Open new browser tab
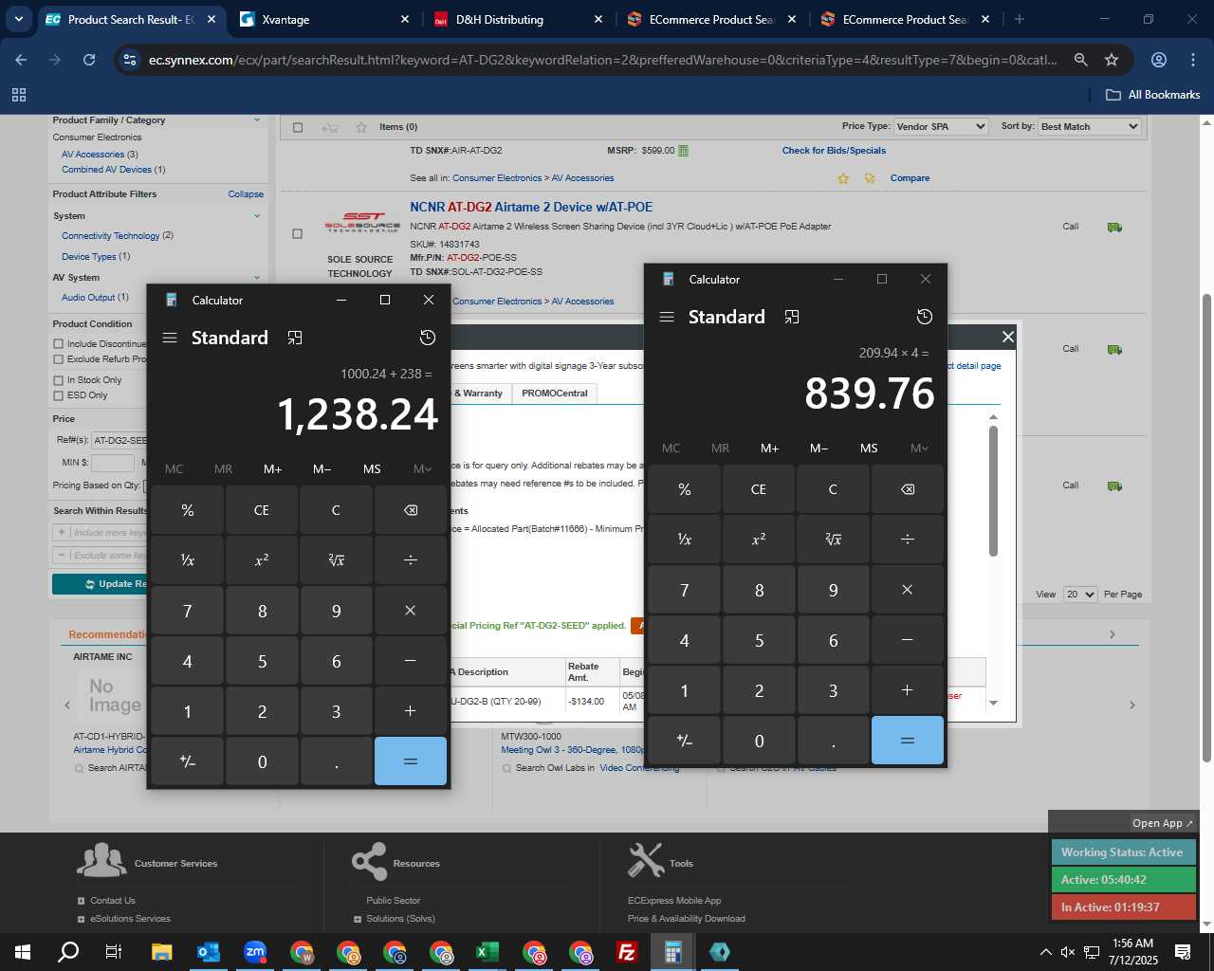The width and height of the screenshot is (1214, 971). point(1020,19)
